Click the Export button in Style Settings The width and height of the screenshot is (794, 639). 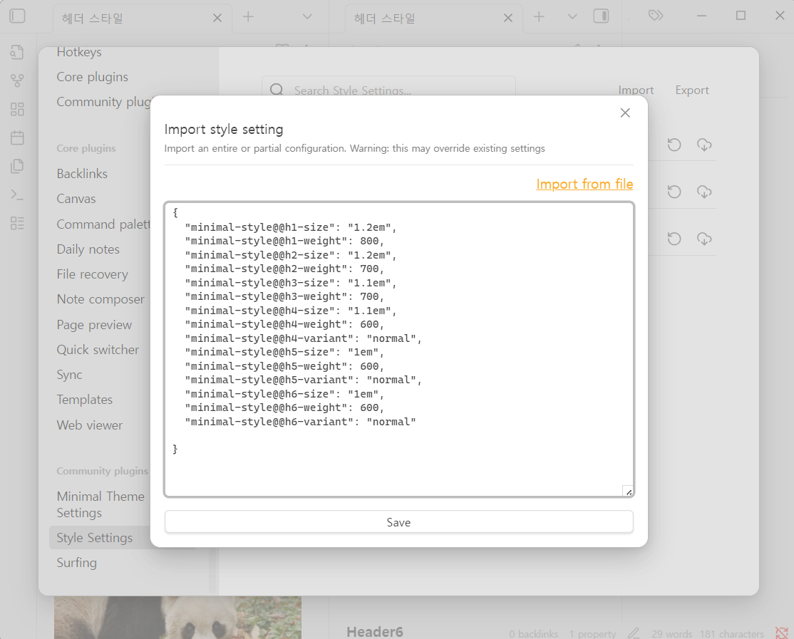[691, 90]
